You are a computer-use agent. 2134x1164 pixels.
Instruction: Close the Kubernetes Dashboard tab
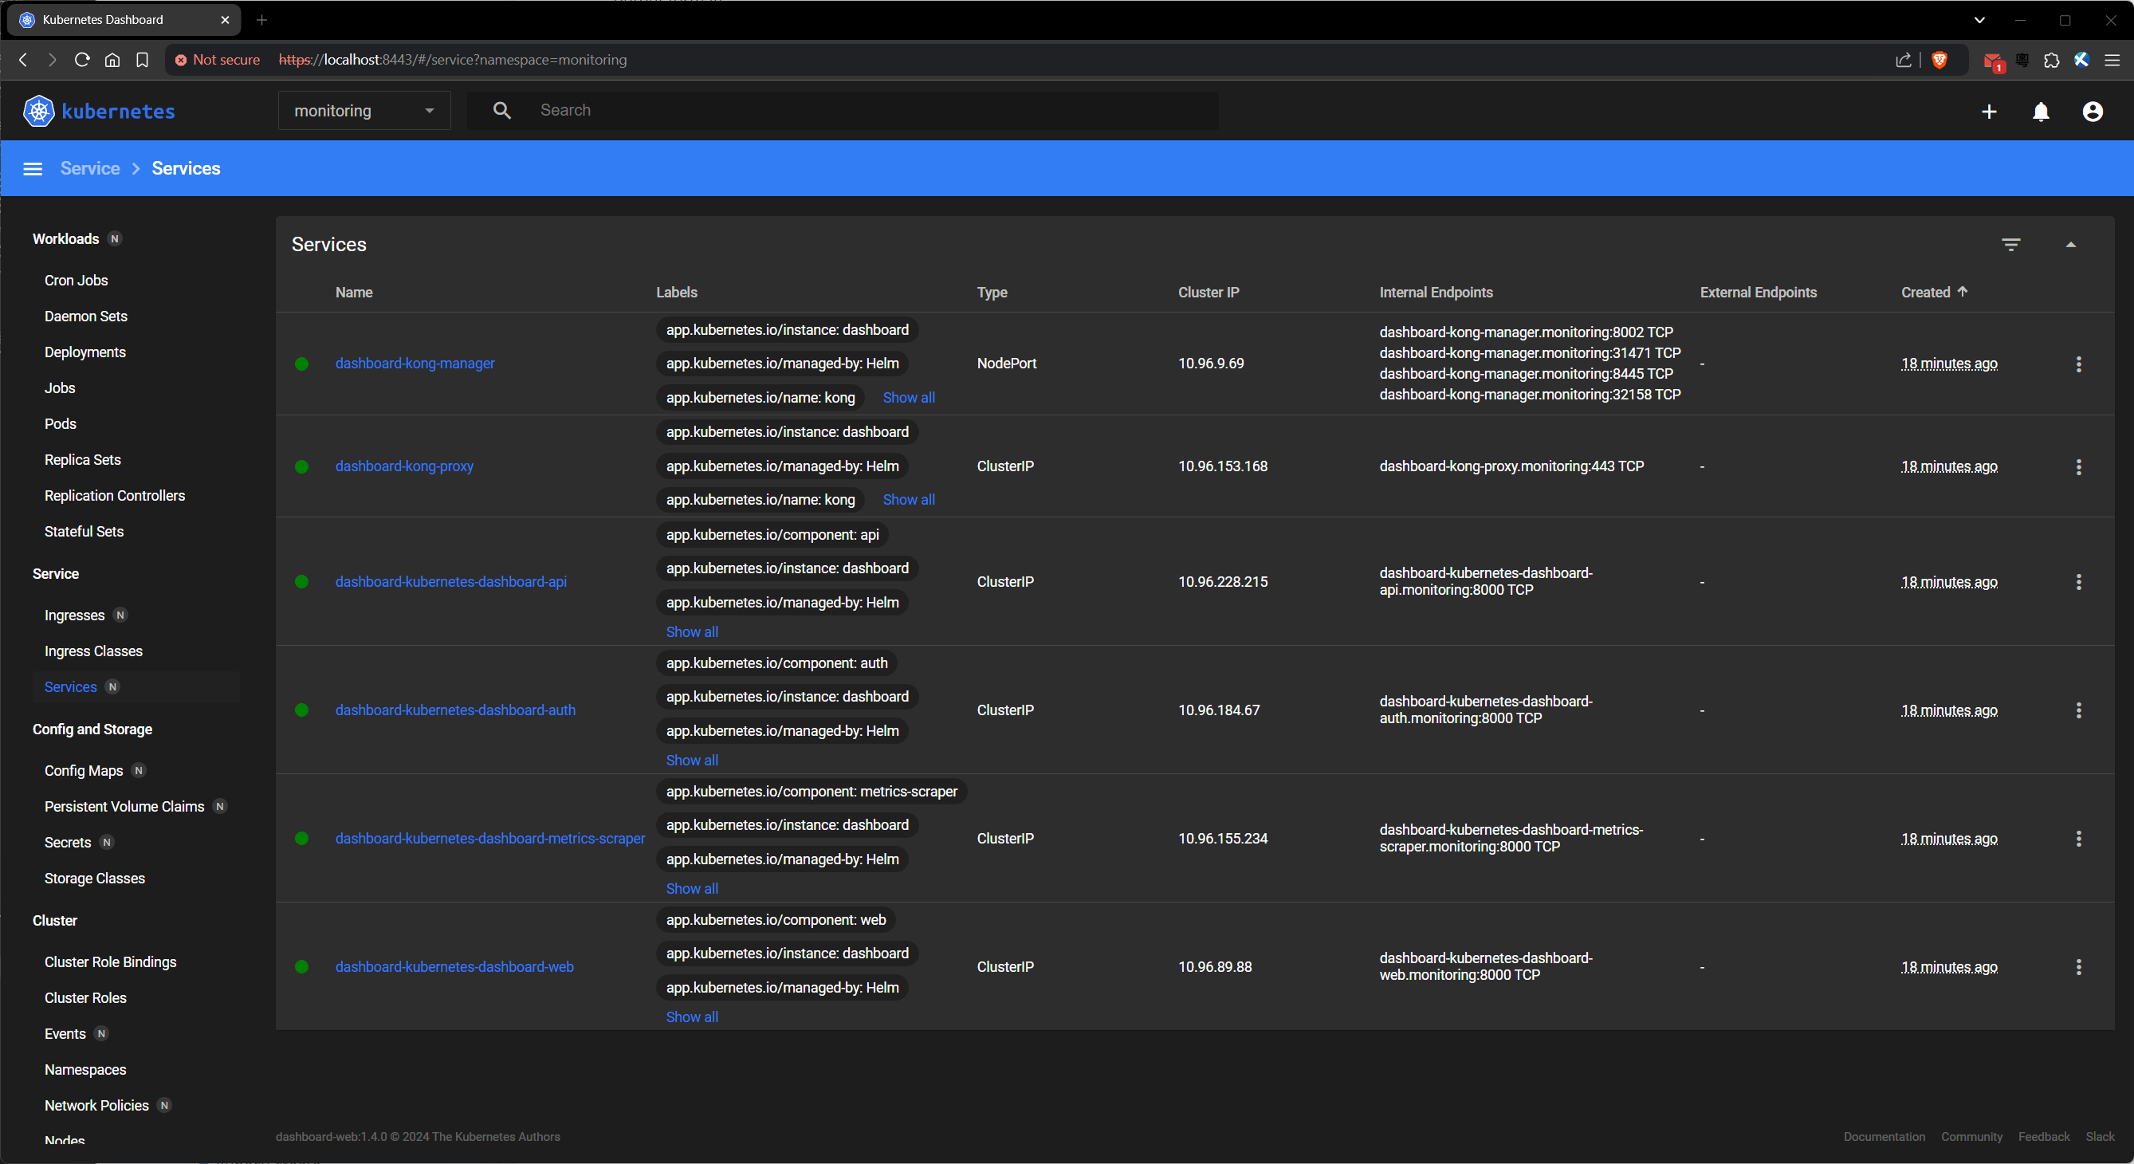click(x=225, y=20)
